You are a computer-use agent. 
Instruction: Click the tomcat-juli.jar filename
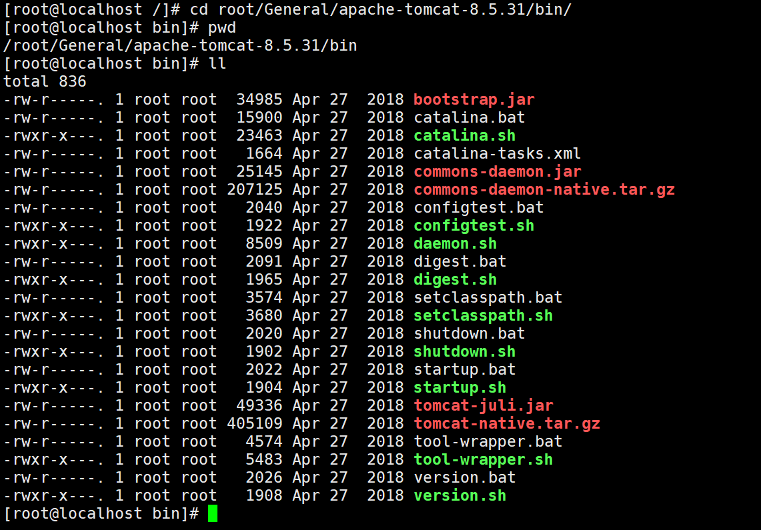[483, 405]
